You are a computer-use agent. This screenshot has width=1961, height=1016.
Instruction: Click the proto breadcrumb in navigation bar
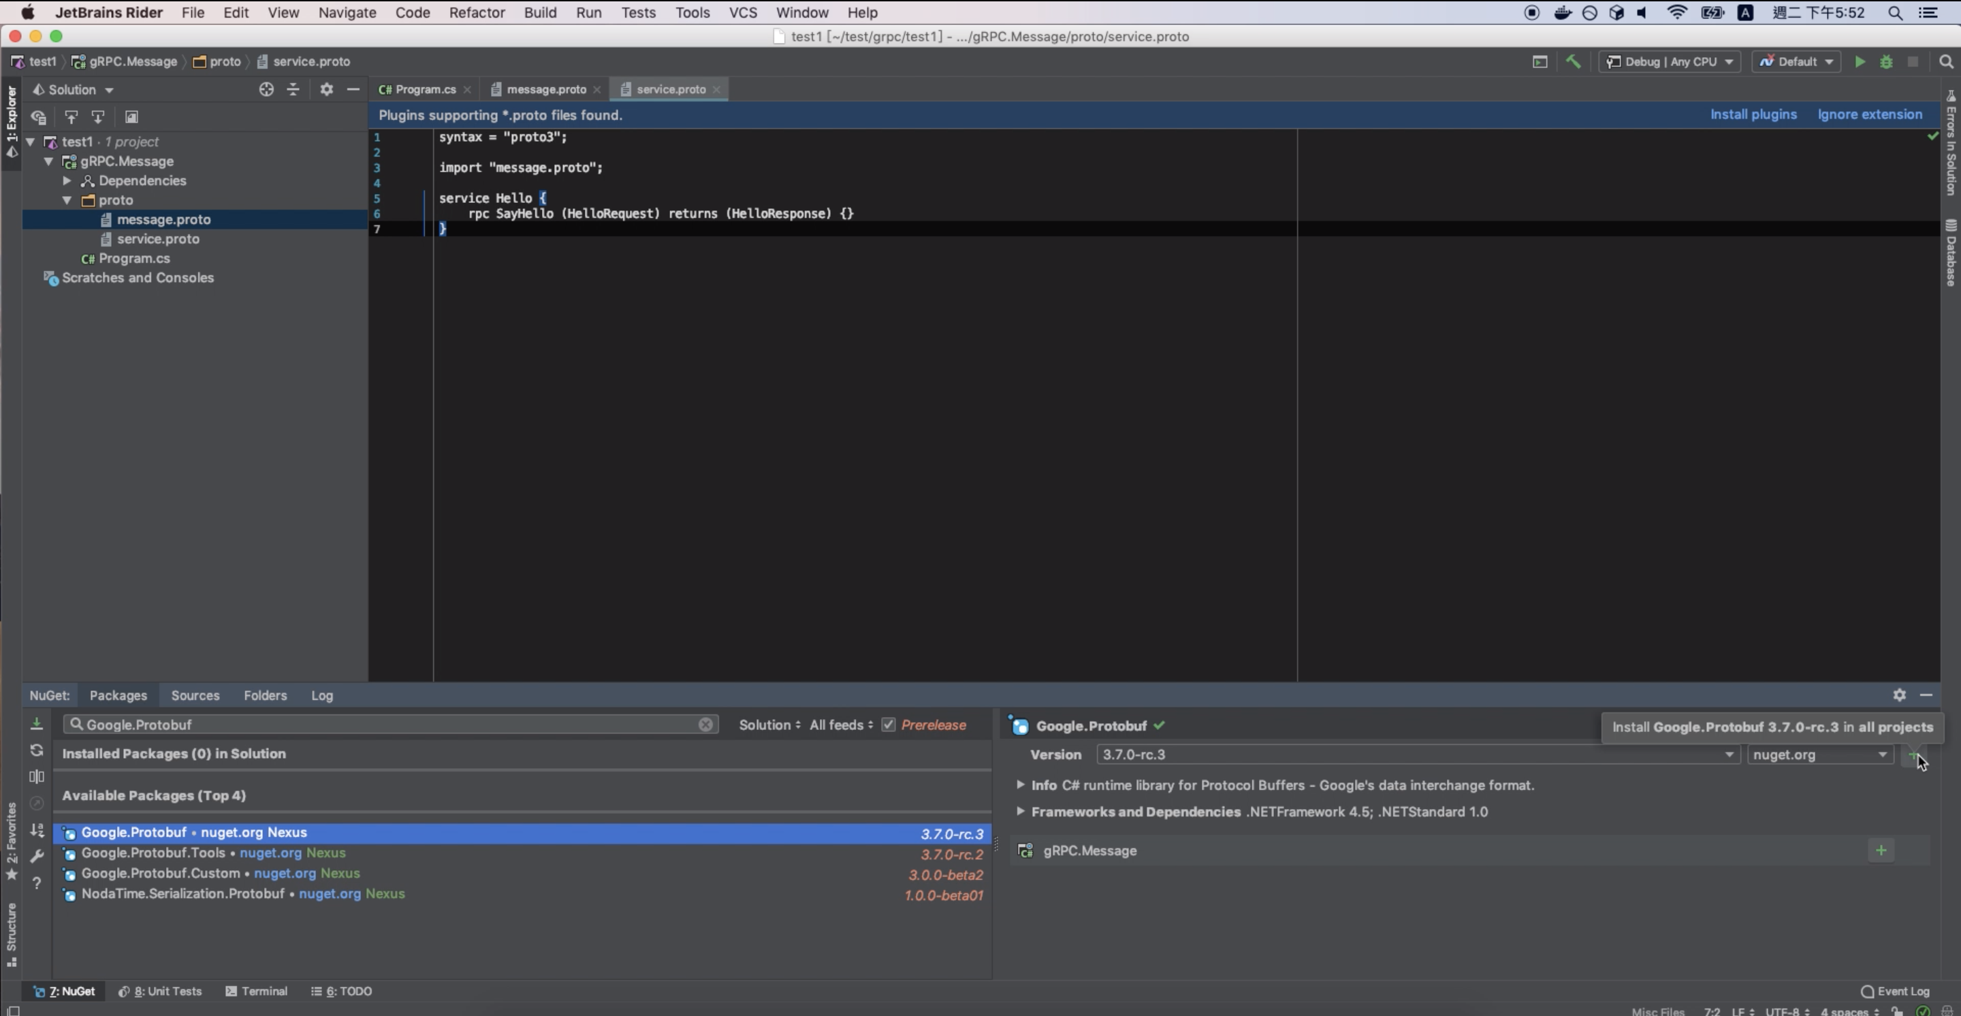click(217, 62)
